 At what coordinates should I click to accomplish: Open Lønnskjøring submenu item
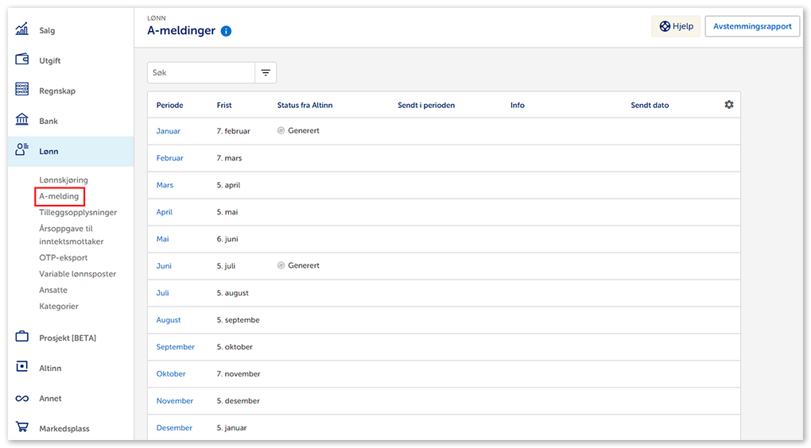point(64,180)
